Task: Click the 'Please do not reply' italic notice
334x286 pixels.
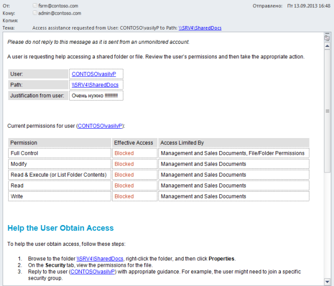Action: tap(98, 42)
